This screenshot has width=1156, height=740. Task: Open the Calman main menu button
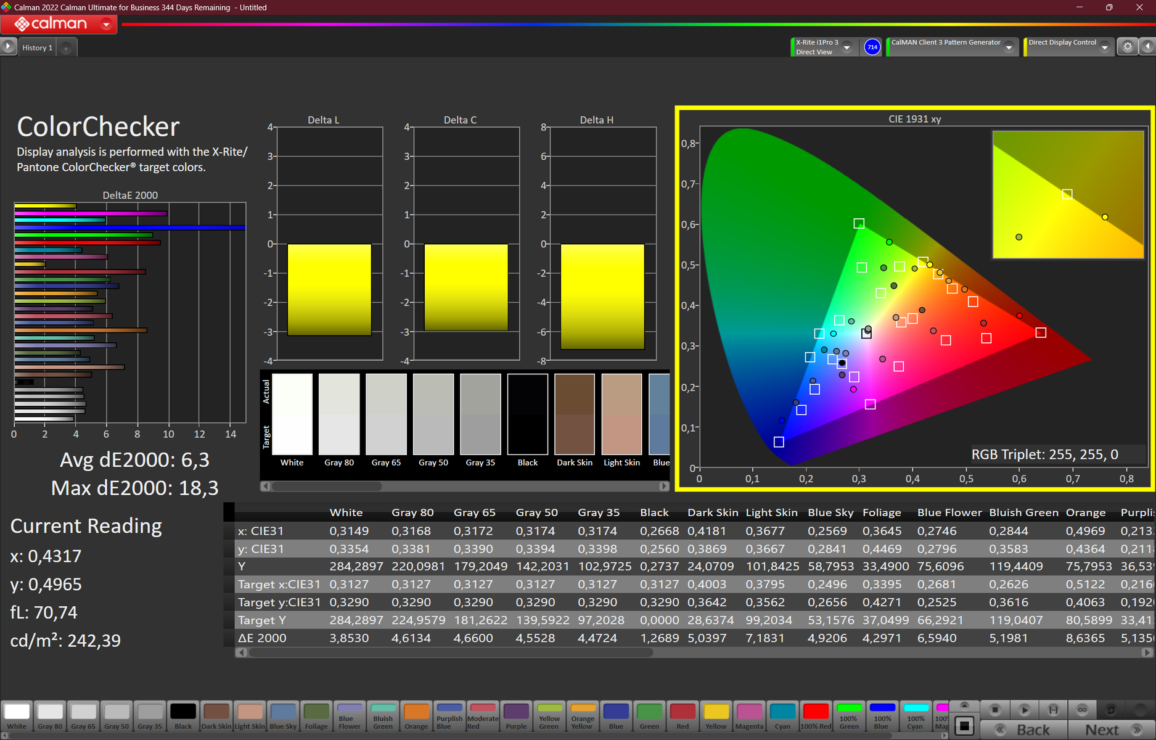coord(59,24)
